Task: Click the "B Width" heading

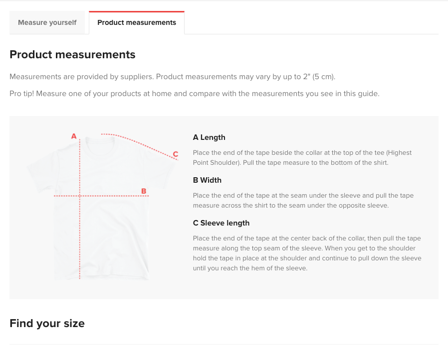Action: coord(207,180)
